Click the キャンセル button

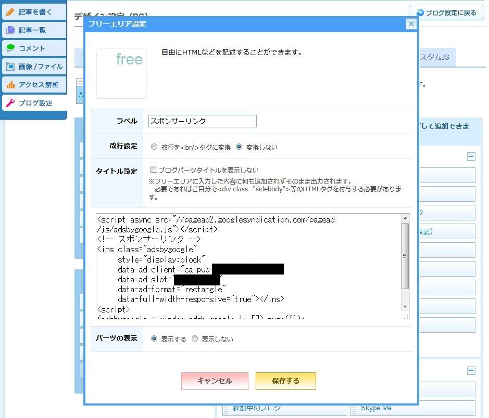pos(215,381)
